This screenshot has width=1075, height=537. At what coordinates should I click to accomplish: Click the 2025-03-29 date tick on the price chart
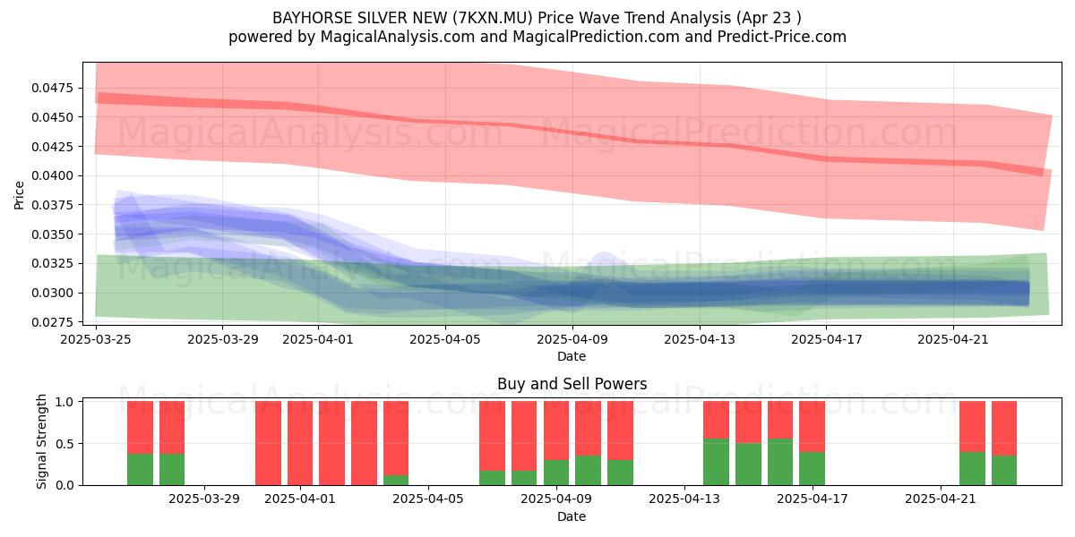click(221, 339)
